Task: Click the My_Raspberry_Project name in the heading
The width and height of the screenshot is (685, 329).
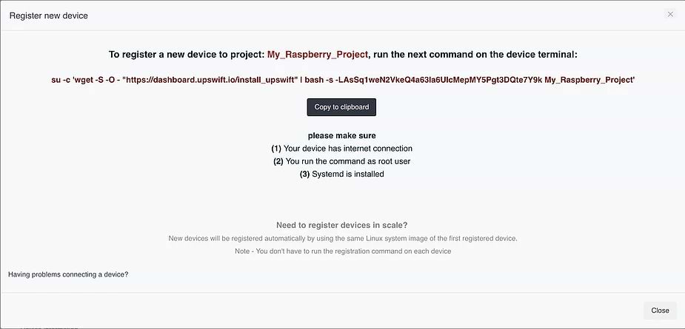Action: tap(318, 55)
